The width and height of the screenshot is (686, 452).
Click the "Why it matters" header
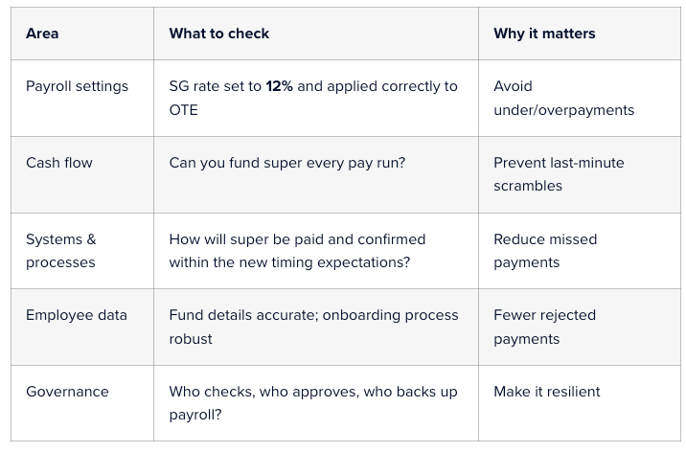tap(544, 34)
